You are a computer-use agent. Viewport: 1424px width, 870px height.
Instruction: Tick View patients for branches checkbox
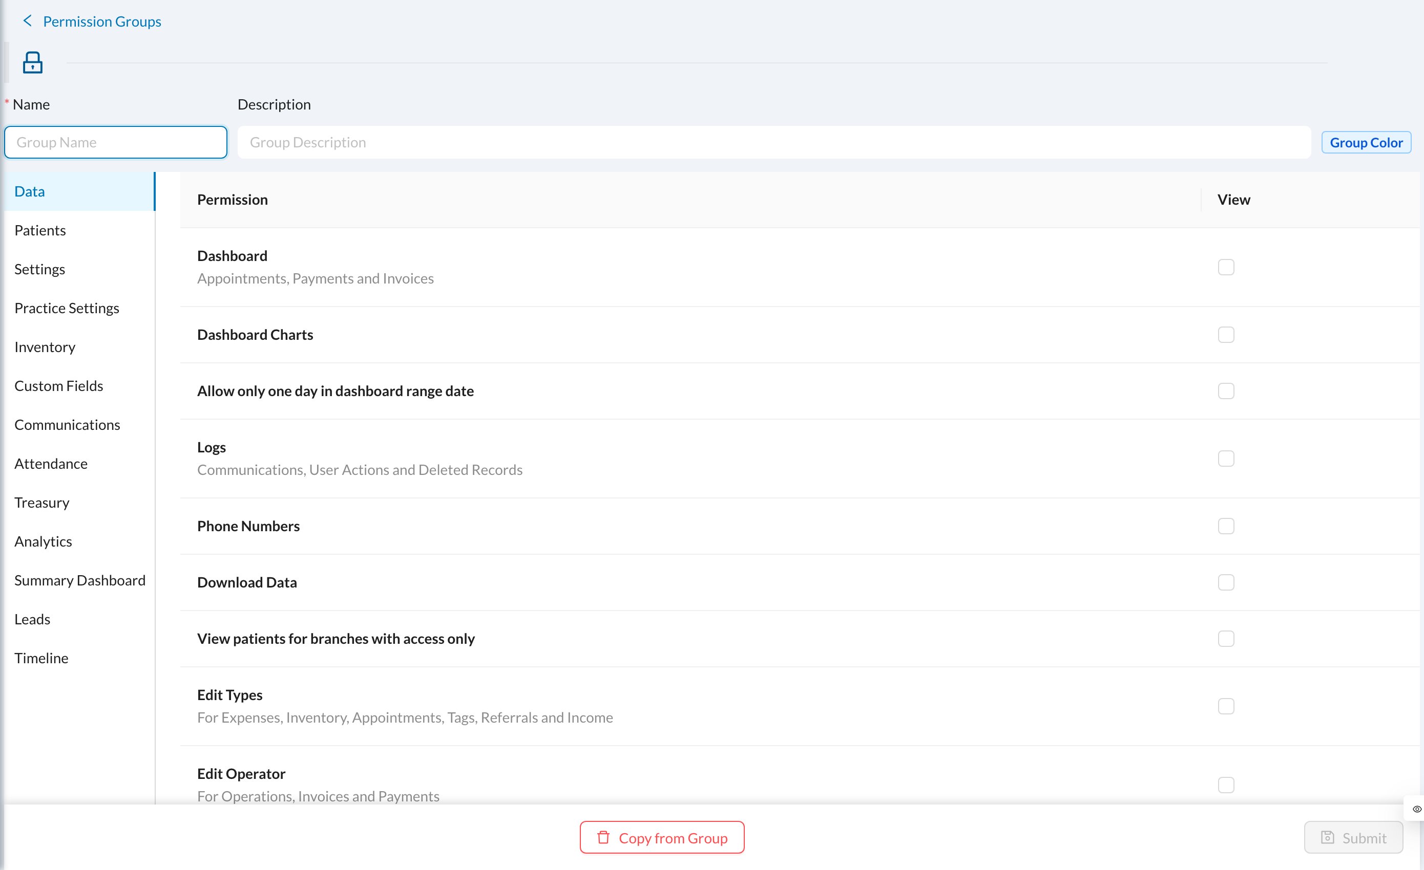(x=1226, y=639)
